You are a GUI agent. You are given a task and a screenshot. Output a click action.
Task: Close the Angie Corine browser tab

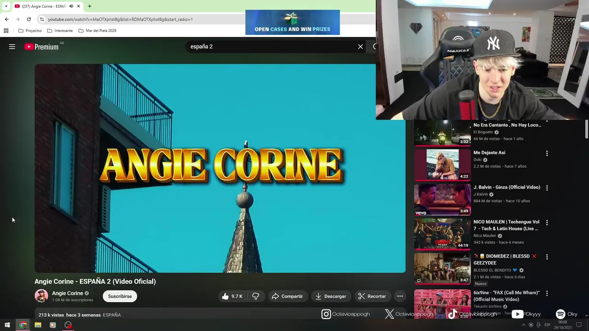(79, 6)
